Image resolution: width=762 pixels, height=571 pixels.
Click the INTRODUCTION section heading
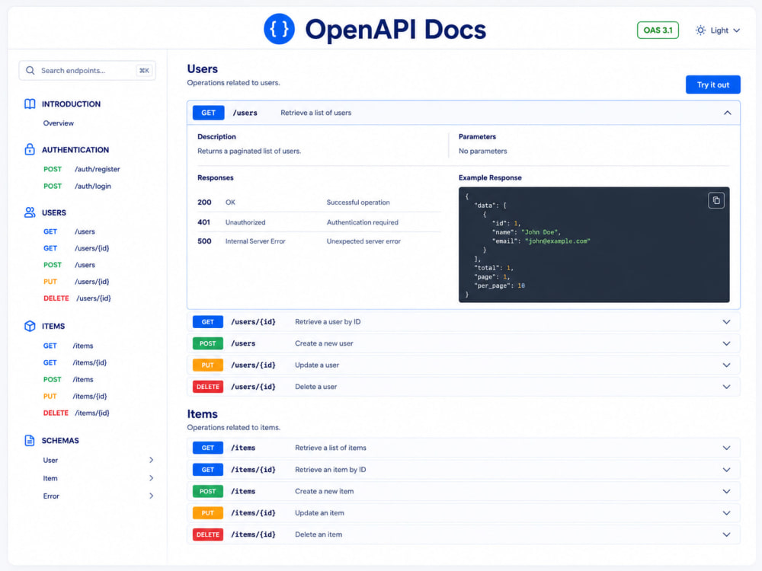click(x=71, y=104)
